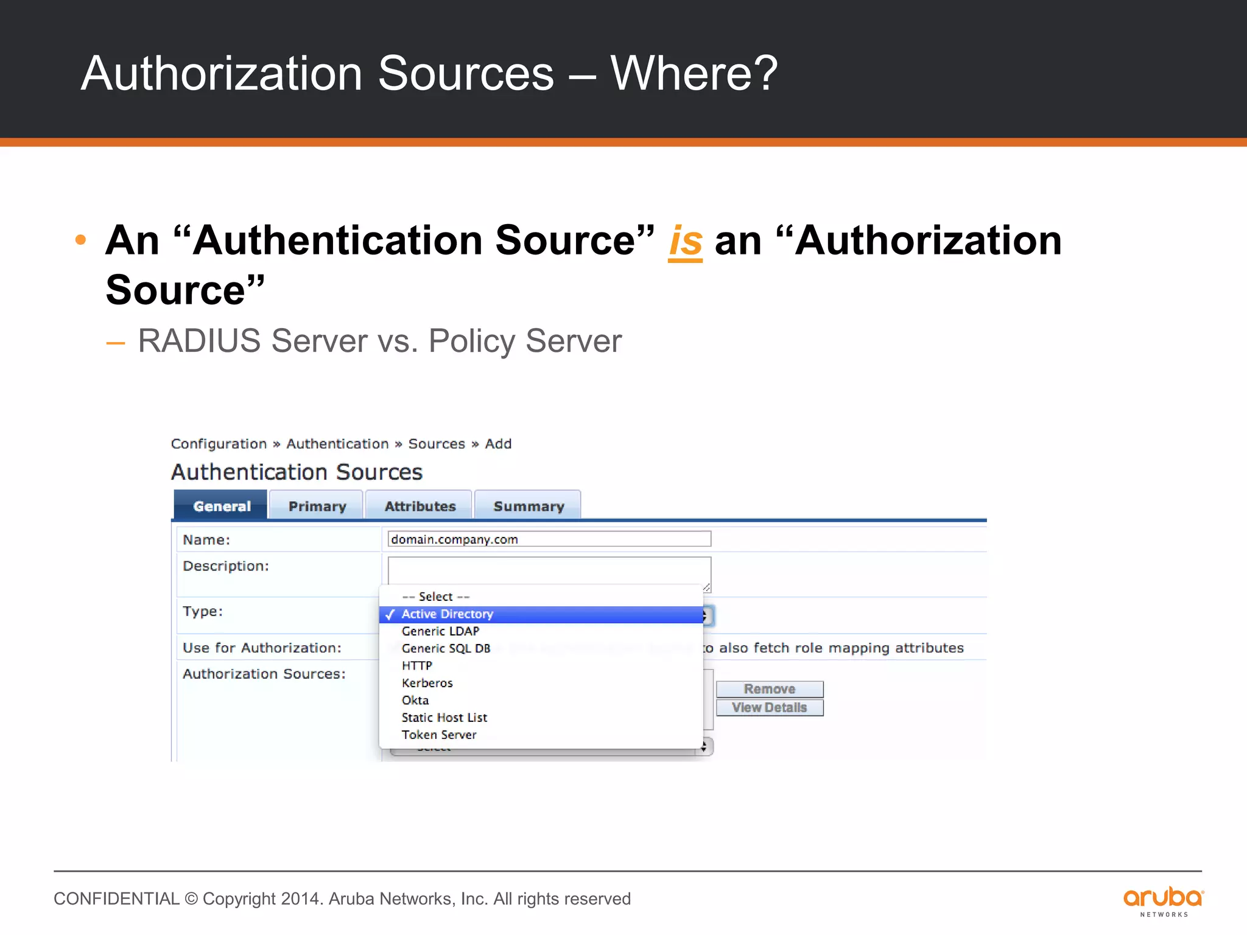Open the Type dropdown arrow
The image size is (1247, 935).
point(708,615)
